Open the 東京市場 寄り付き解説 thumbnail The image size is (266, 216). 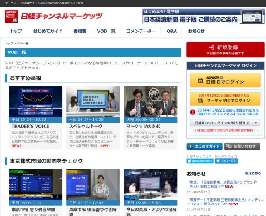point(36,185)
